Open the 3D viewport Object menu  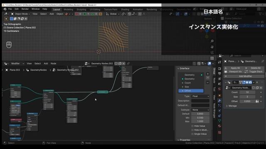(60, 14)
